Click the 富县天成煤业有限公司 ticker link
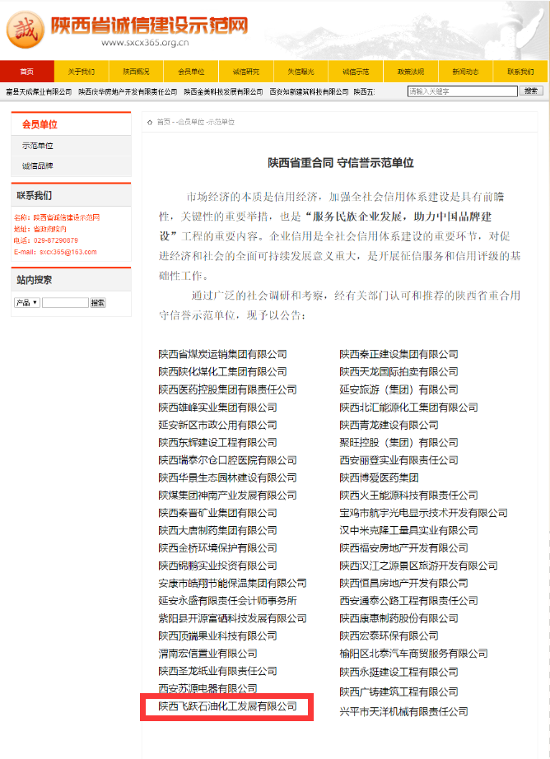Viewport: 550px width, 759px height. click(39, 91)
